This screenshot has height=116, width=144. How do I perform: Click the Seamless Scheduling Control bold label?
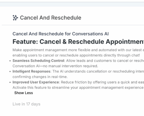[38, 61]
